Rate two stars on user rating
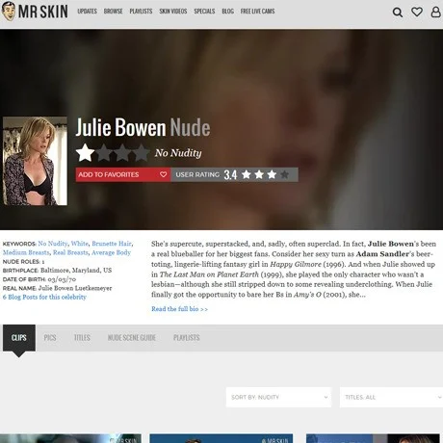Screen dimensions: 443x443 [x=259, y=174]
